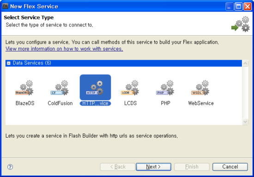Screen dimensions: 254x177
Task: Maximize the New Flex Service window
Action: pyautogui.click(x=238, y=6)
